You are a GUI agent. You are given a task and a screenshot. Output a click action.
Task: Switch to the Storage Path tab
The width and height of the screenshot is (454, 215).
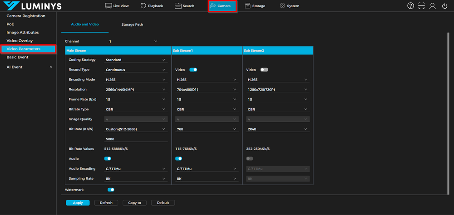pyautogui.click(x=132, y=24)
